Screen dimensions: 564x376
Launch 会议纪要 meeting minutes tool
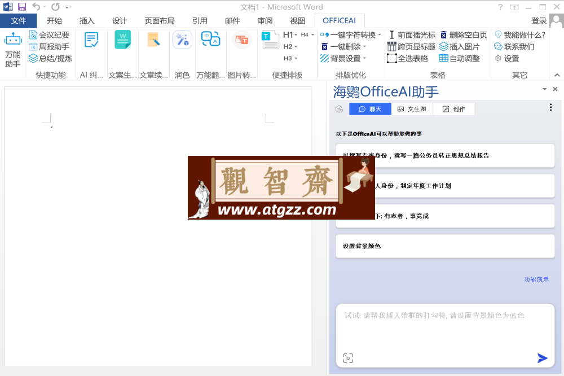pyautogui.click(x=49, y=35)
